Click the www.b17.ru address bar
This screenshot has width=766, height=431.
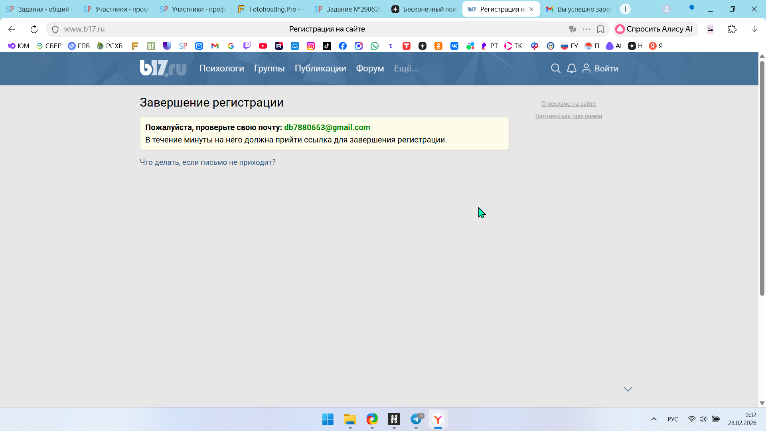[85, 29]
